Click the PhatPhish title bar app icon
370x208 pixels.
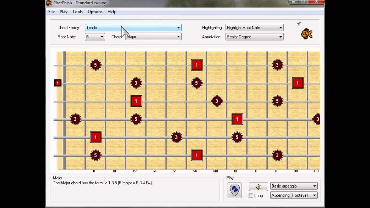(x=49, y=3)
